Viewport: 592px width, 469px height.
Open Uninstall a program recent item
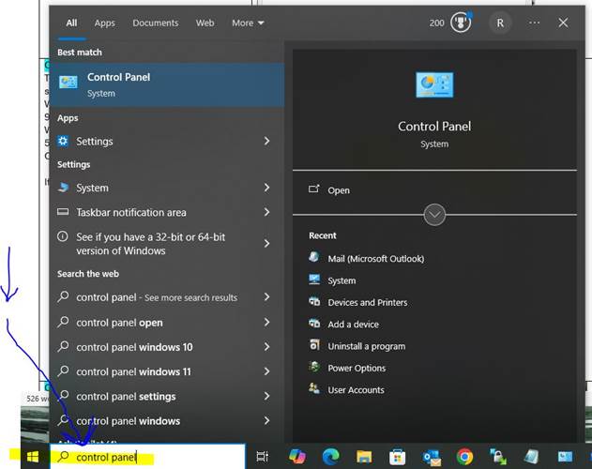click(366, 346)
